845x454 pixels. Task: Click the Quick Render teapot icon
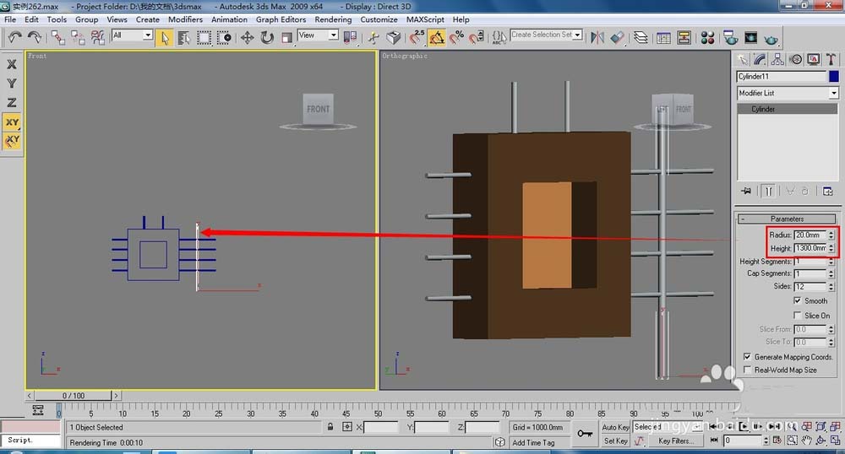[771, 40]
